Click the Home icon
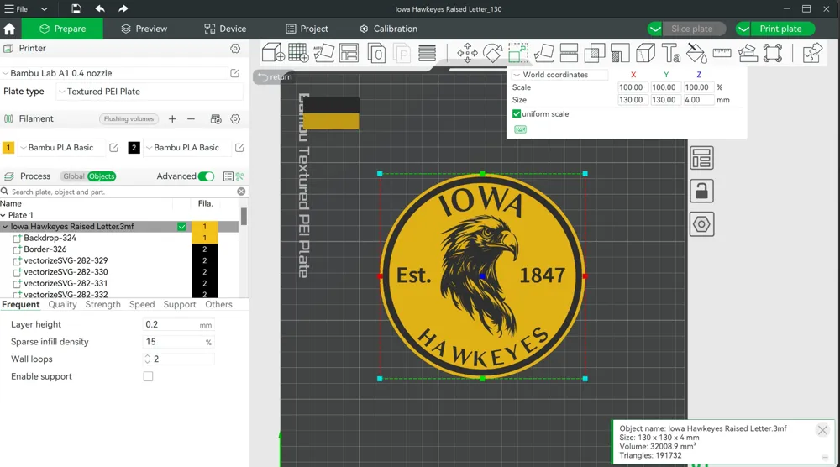 (9, 29)
